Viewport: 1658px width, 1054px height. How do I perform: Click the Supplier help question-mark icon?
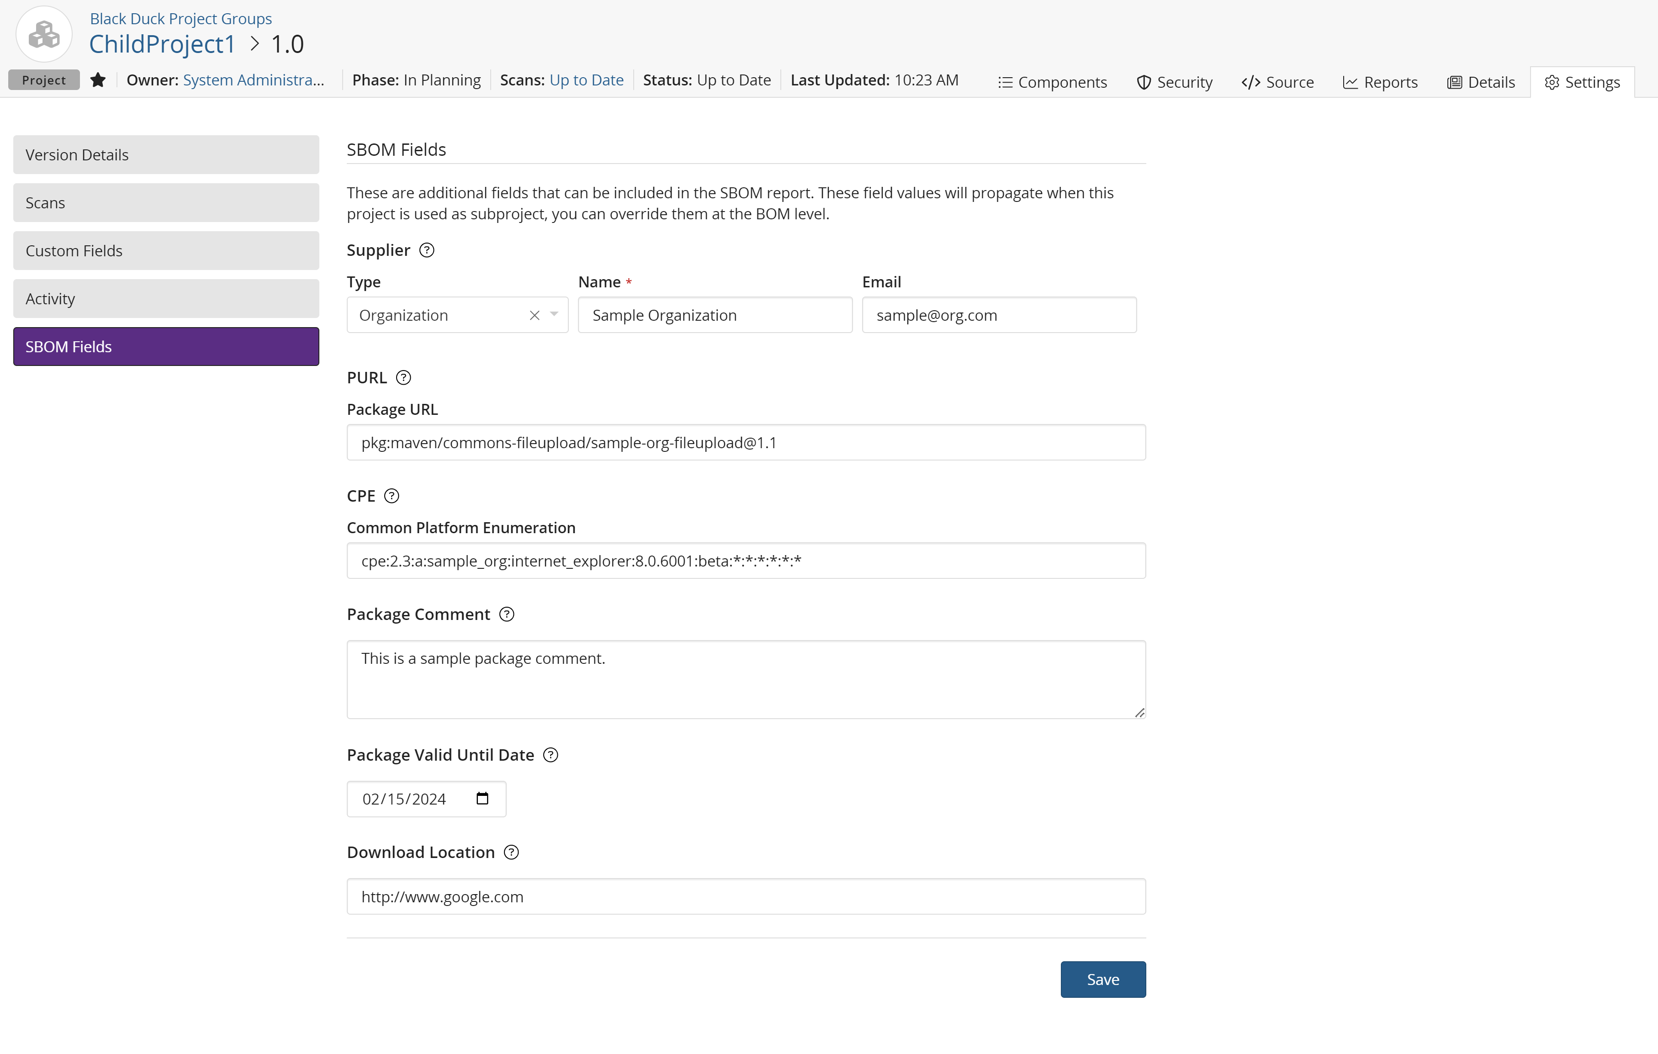(x=426, y=250)
